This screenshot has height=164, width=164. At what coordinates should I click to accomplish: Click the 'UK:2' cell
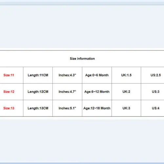(x=126, y=92)
